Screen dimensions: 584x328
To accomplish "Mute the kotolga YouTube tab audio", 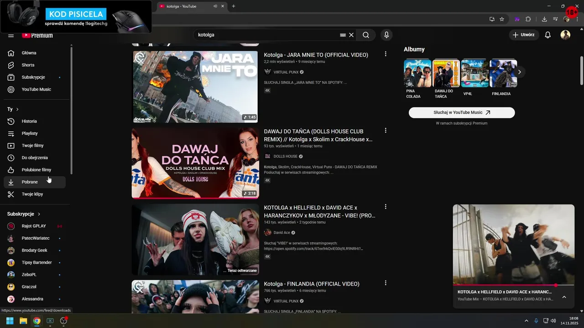I will point(215,6).
